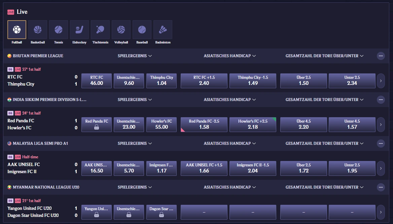Collapse the Bhutan Premier League section
The height and width of the screenshot is (224, 393).
click(381, 56)
